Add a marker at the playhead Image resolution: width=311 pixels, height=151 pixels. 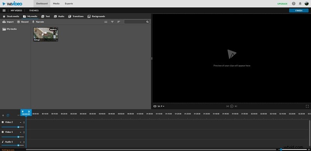[23, 111]
